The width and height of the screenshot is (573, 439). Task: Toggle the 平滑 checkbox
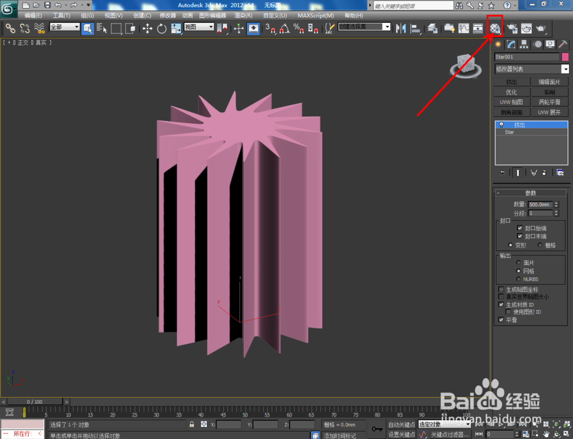tap(501, 320)
